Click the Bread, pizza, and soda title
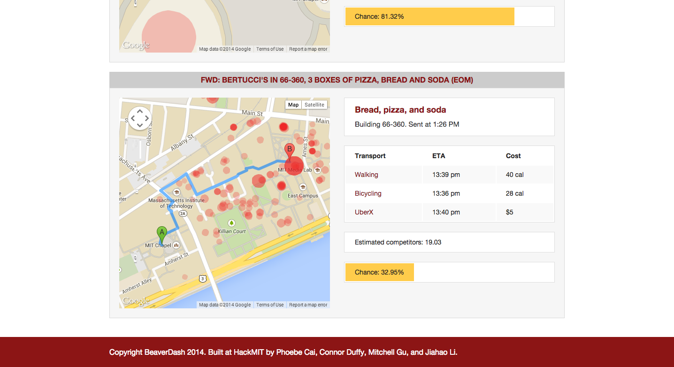The image size is (674, 367). click(400, 110)
